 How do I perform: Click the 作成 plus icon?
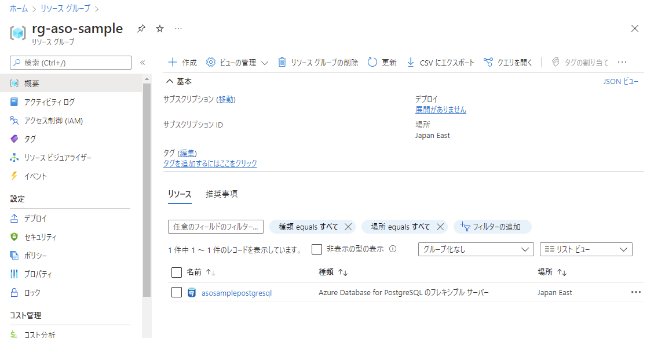[172, 62]
